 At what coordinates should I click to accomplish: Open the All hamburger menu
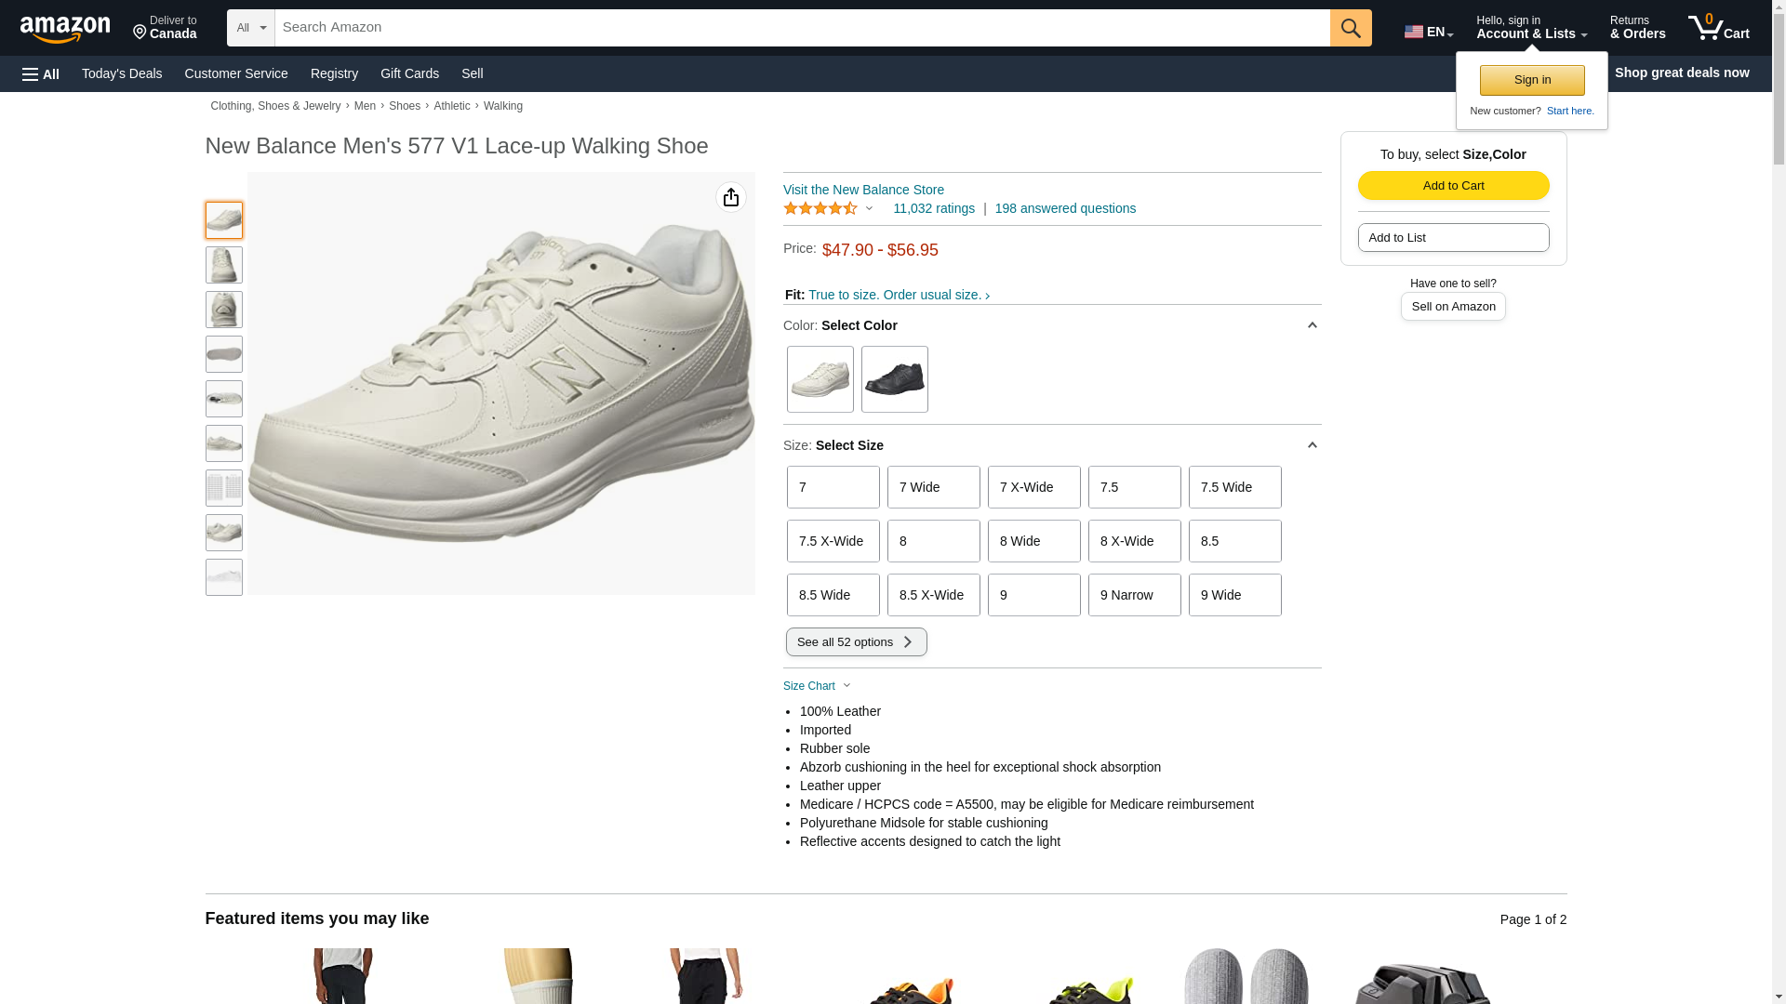41,73
